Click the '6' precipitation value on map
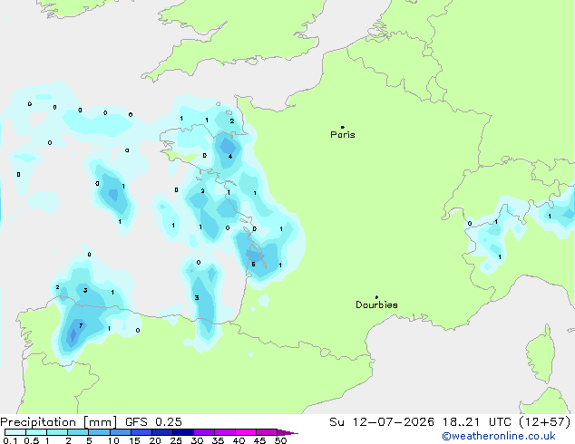This screenshot has width=575, height=444. (x=253, y=264)
